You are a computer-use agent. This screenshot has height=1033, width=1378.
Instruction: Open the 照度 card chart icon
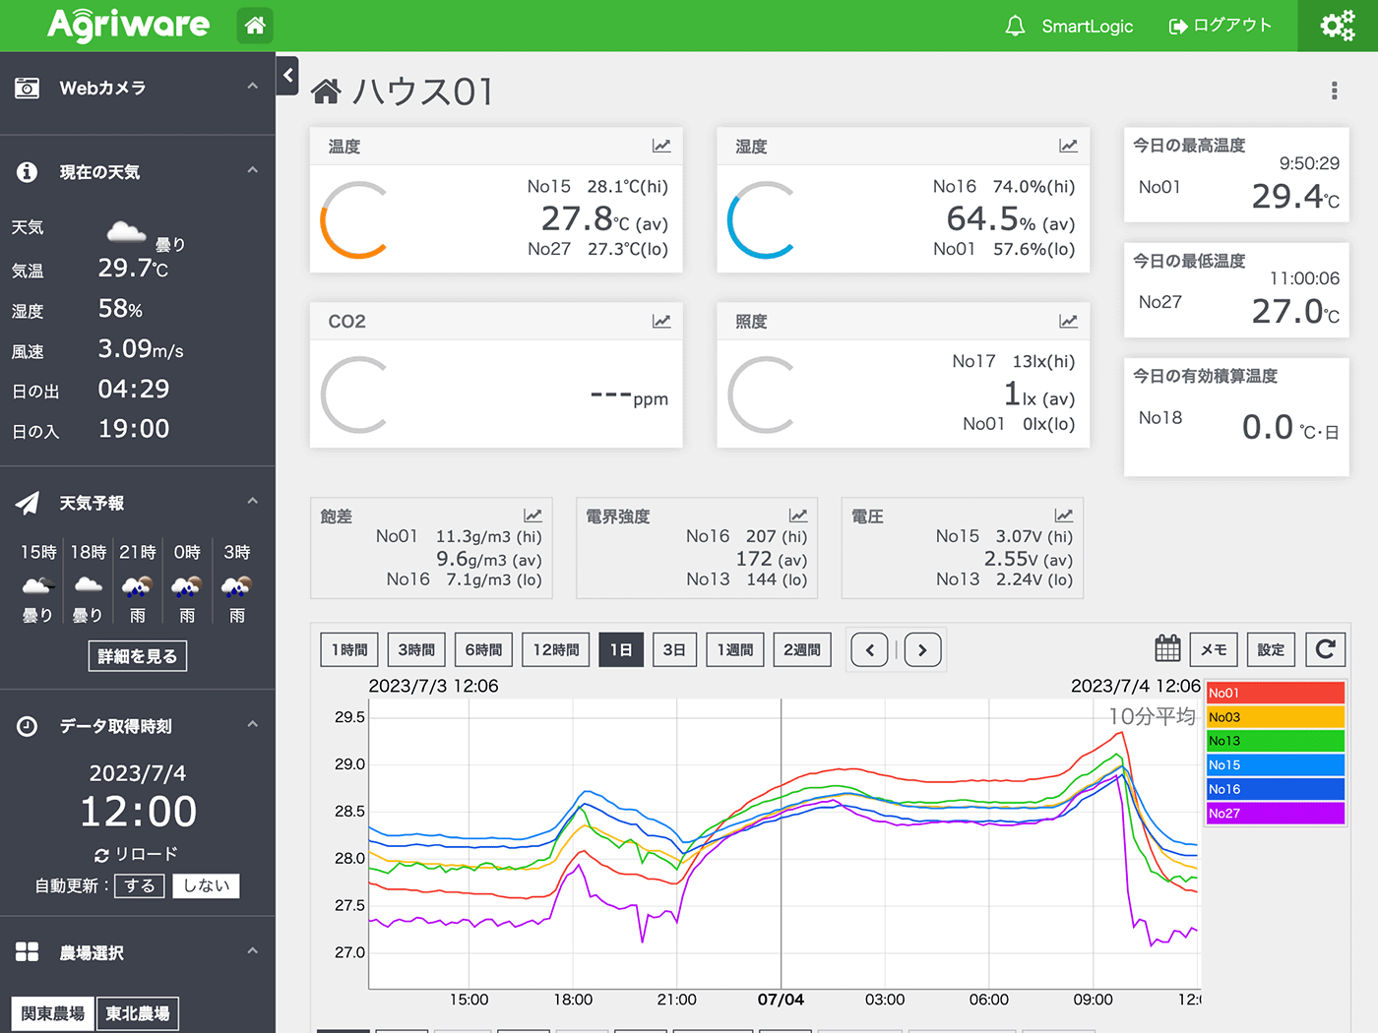pos(1068,322)
